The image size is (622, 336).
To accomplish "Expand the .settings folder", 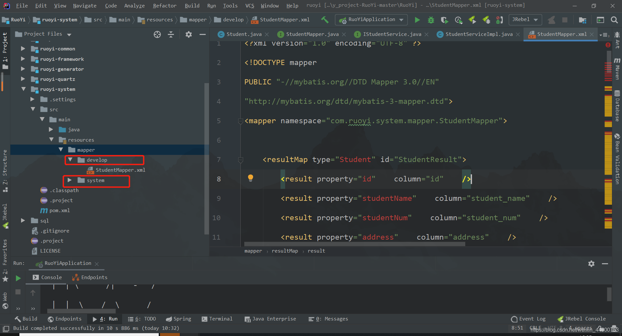I will 32,99.
